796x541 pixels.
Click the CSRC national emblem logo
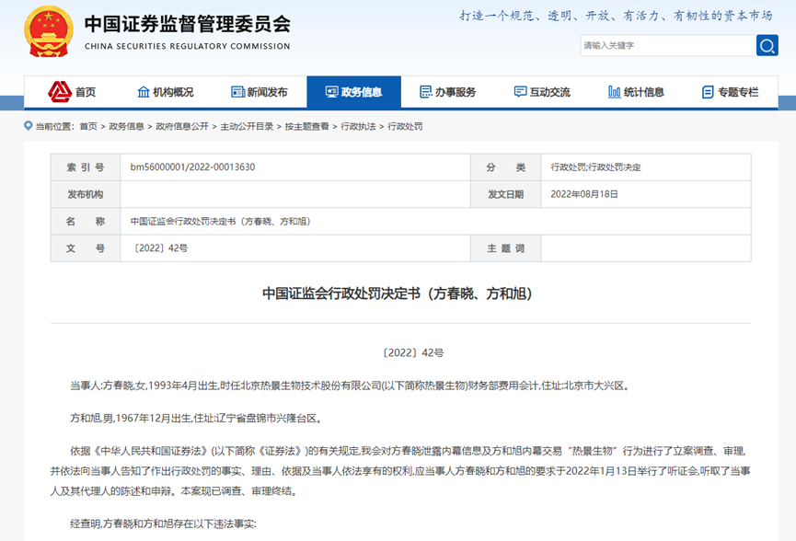48,31
